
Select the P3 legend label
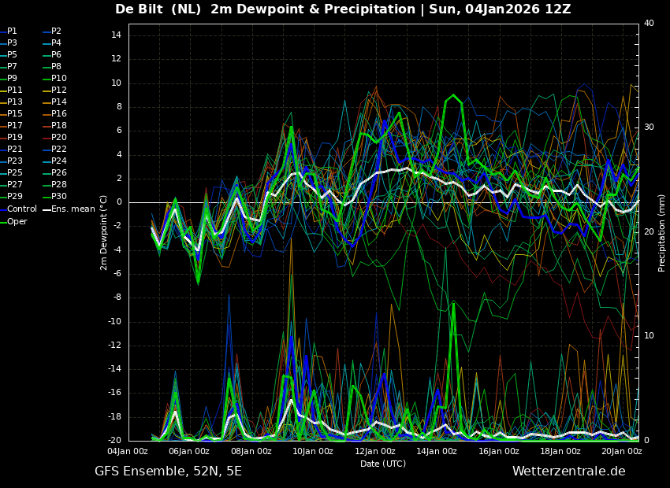12,43
